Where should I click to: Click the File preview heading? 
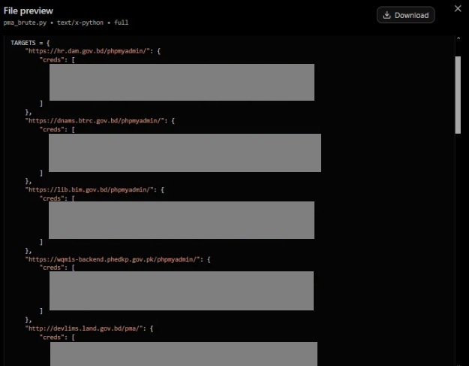[28, 11]
